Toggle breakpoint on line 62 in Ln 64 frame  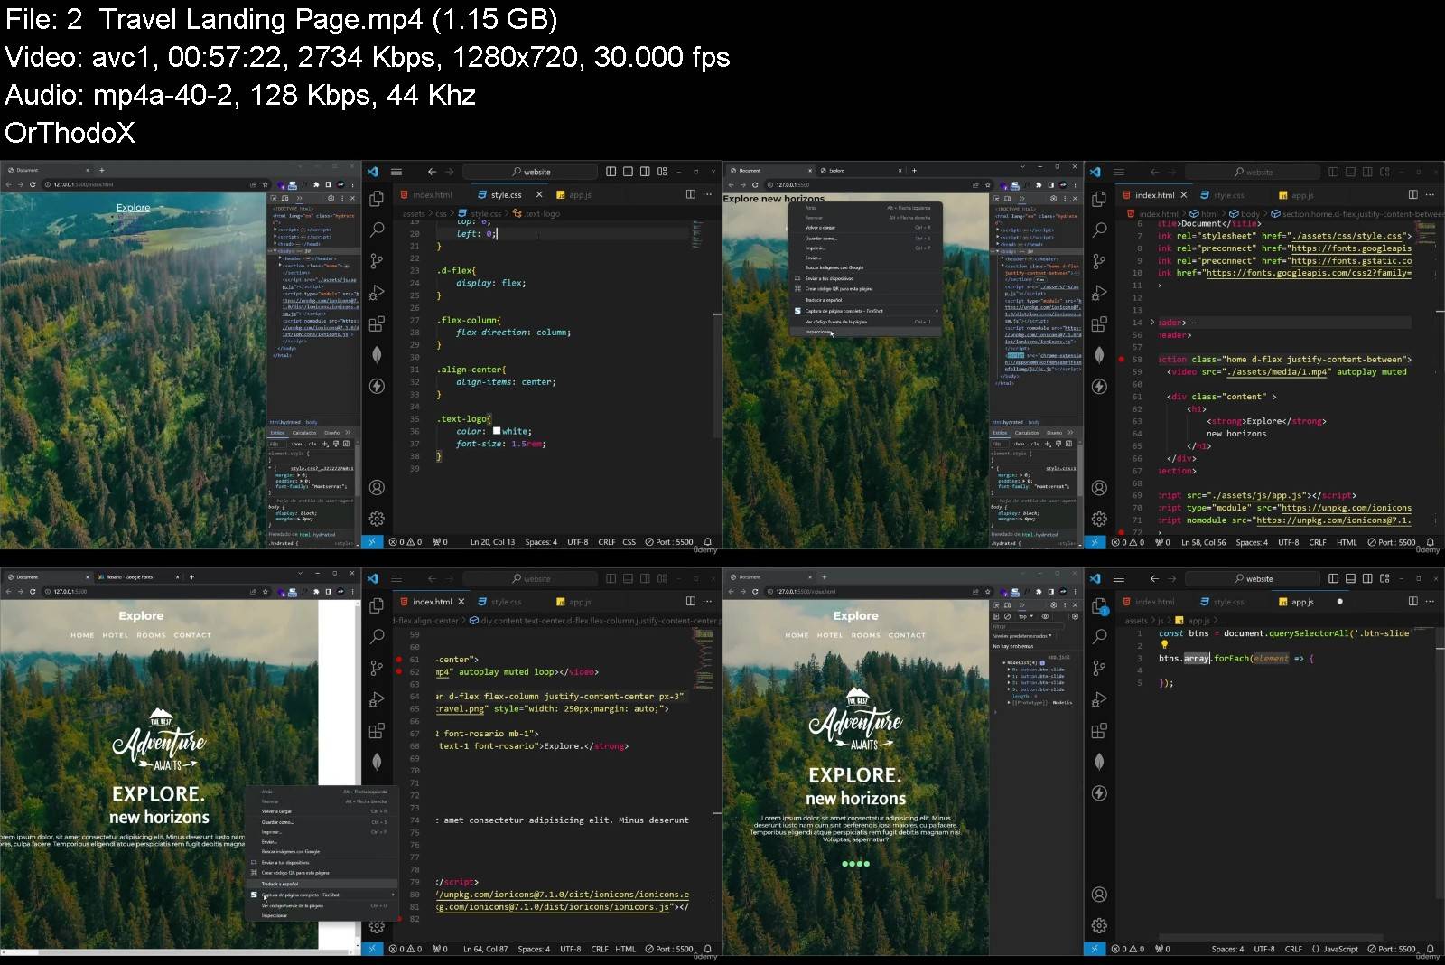[x=398, y=672]
